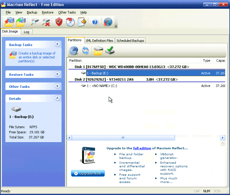Click drive icon beside Backup (E:) partition
This screenshot has height=195, width=230.
[83, 73]
